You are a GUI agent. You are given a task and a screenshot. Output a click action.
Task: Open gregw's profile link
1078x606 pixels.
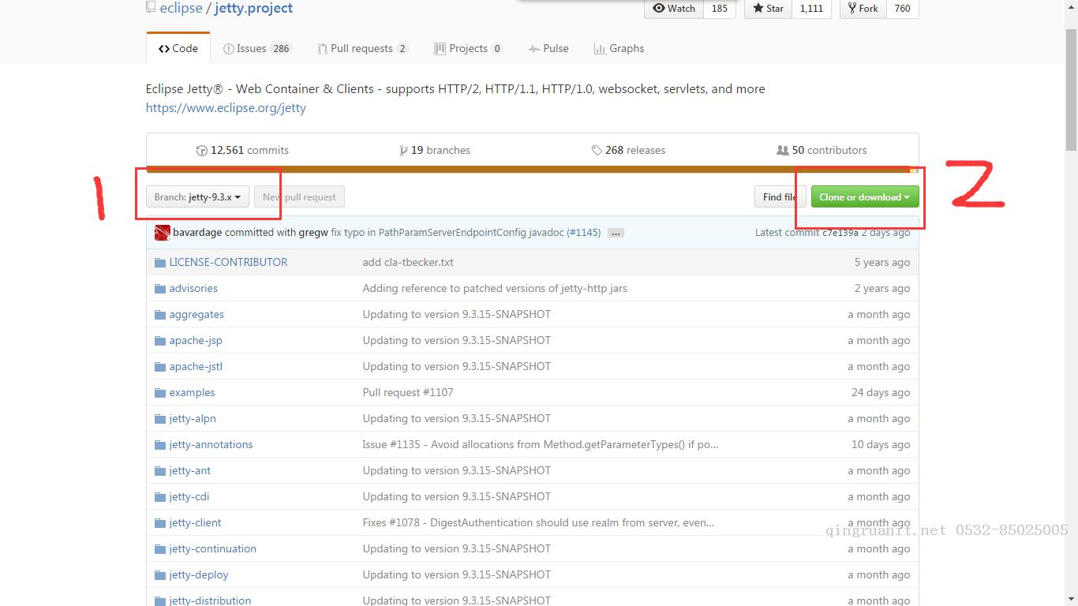coord(313,233)
